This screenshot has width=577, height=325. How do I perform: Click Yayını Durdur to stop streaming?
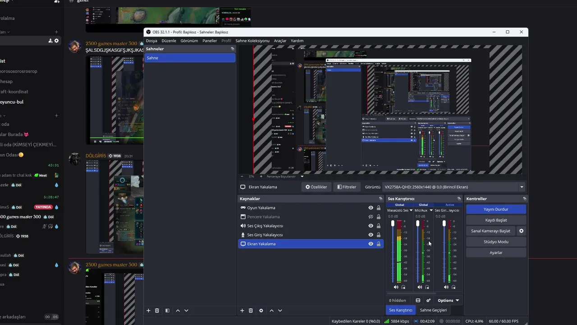[x=496, y=209]
